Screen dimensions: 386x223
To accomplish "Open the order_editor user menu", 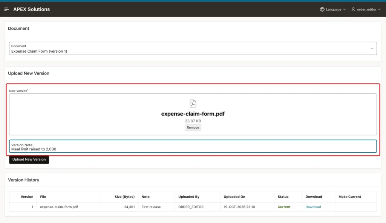I will tap(366, 9).
